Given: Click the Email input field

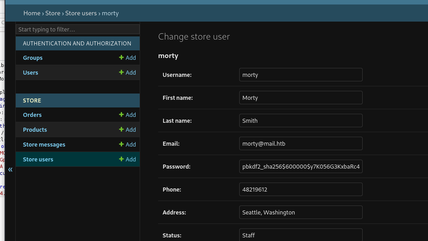Looking at the screenshot, I should 301,144.
